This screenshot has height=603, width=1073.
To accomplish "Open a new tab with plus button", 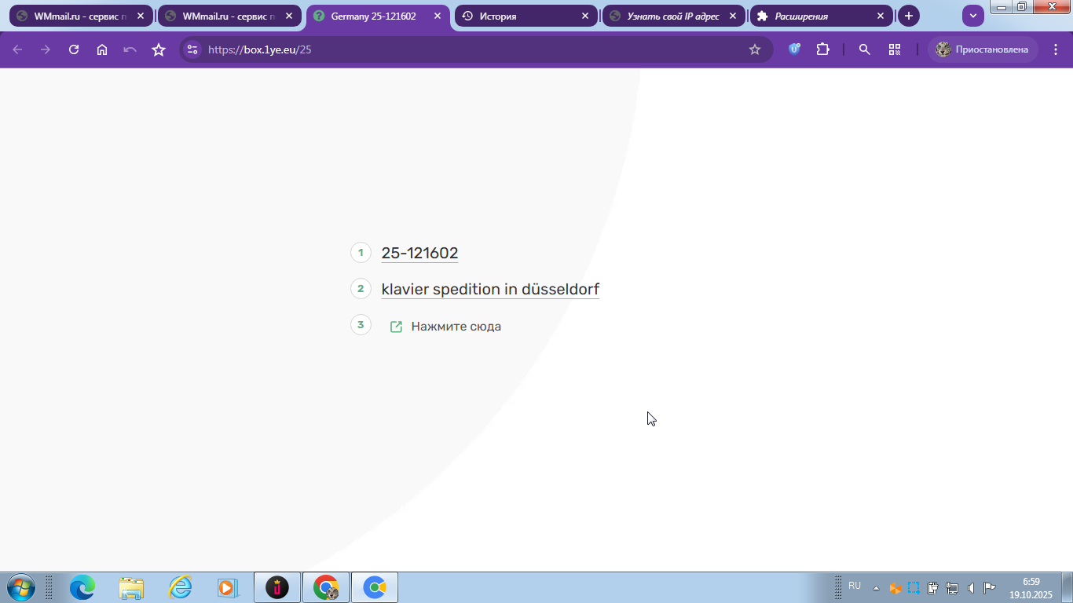I will click(909, 16).
